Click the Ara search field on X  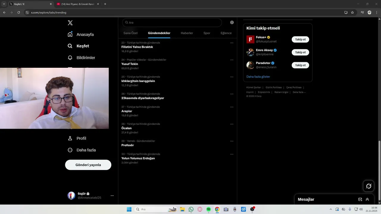(172, 23)
